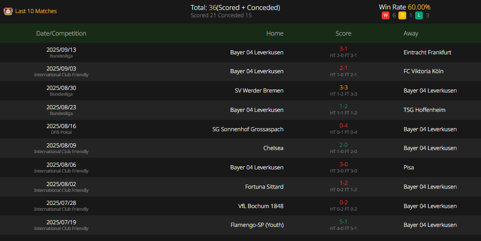The width and height of the screenshot is (481, 241).
Task: Open SG Sonnenhof Grossaspach team
Action: pos(248,129)
